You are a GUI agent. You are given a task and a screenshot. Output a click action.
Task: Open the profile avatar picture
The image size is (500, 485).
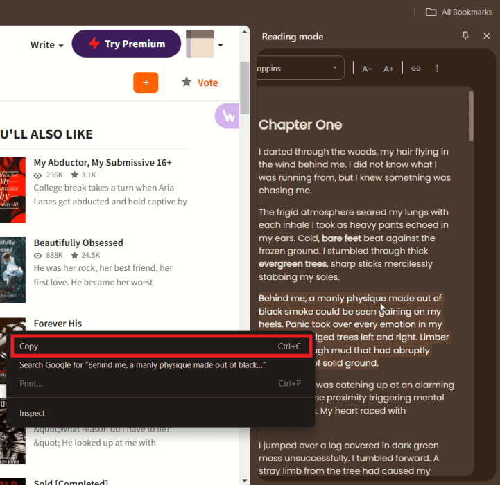tap(200, 44)
